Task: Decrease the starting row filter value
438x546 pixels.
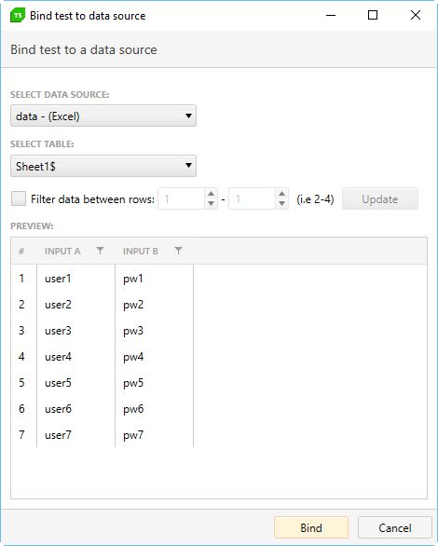Action: tap(211, 204)
